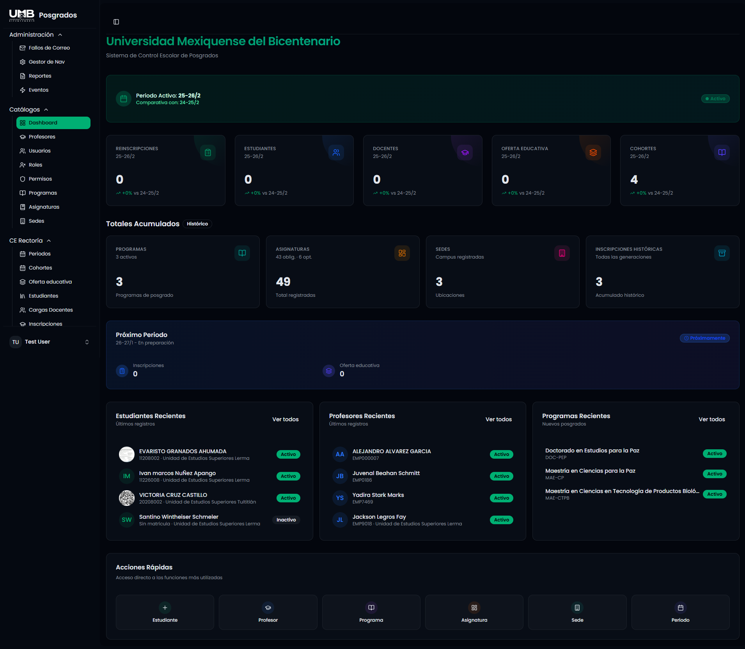Image resolution: width=745 pixels, height=649 pixels.
Task: Click the Inscripciones clipboard icon in Próximo Periodo
Action: coord(122,371)
